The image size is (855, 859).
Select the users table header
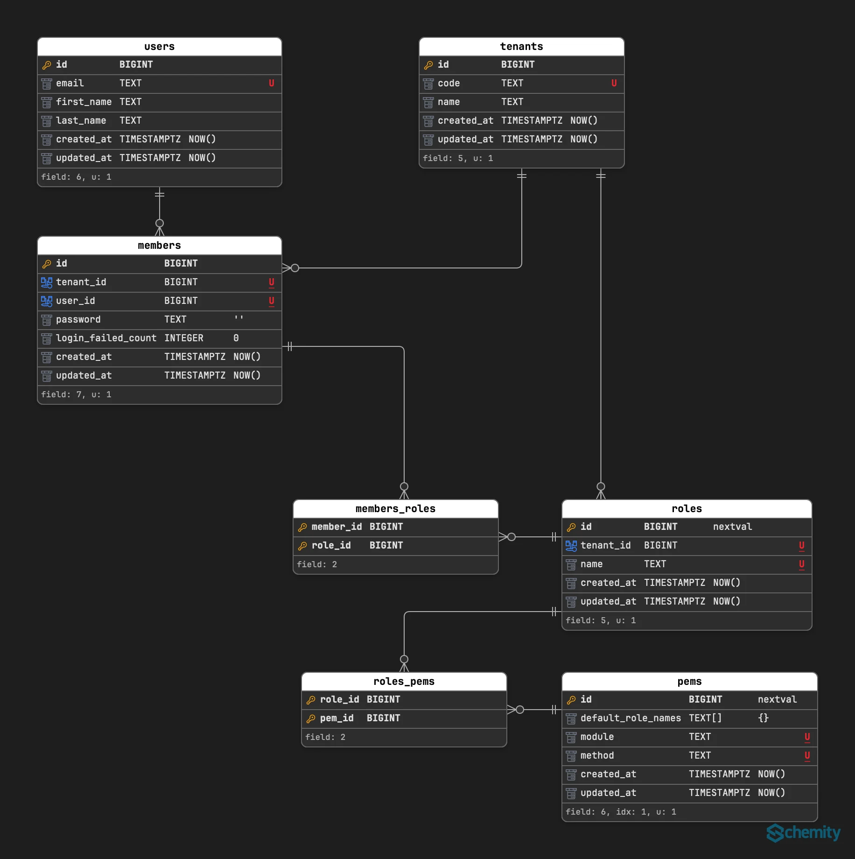point(160,47)
